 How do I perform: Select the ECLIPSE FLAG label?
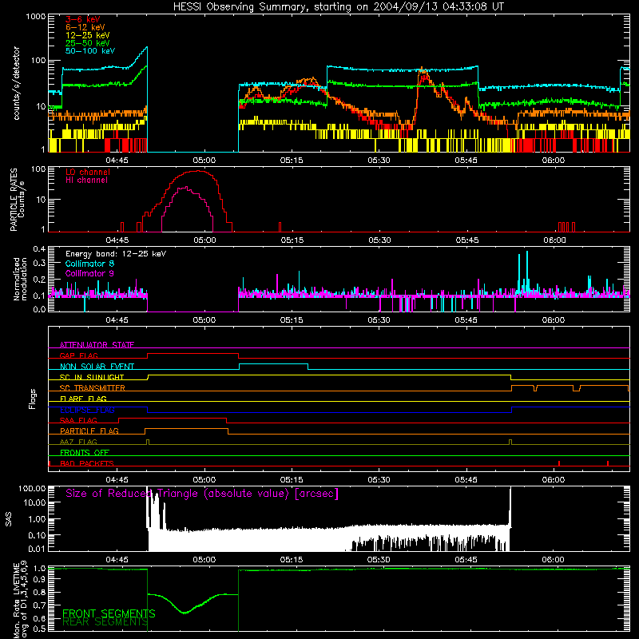(87, 410)
